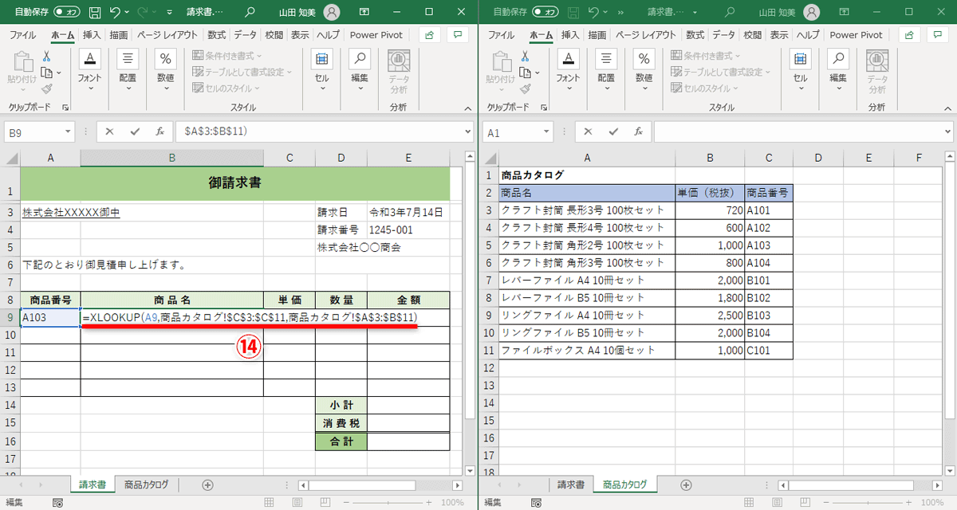Open search magnifier in left window title bar

(x=250, y=12)
